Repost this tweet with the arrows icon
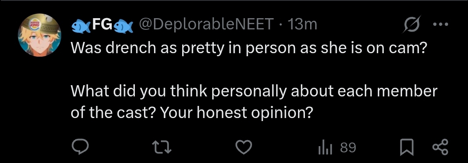 coord(162,147)
